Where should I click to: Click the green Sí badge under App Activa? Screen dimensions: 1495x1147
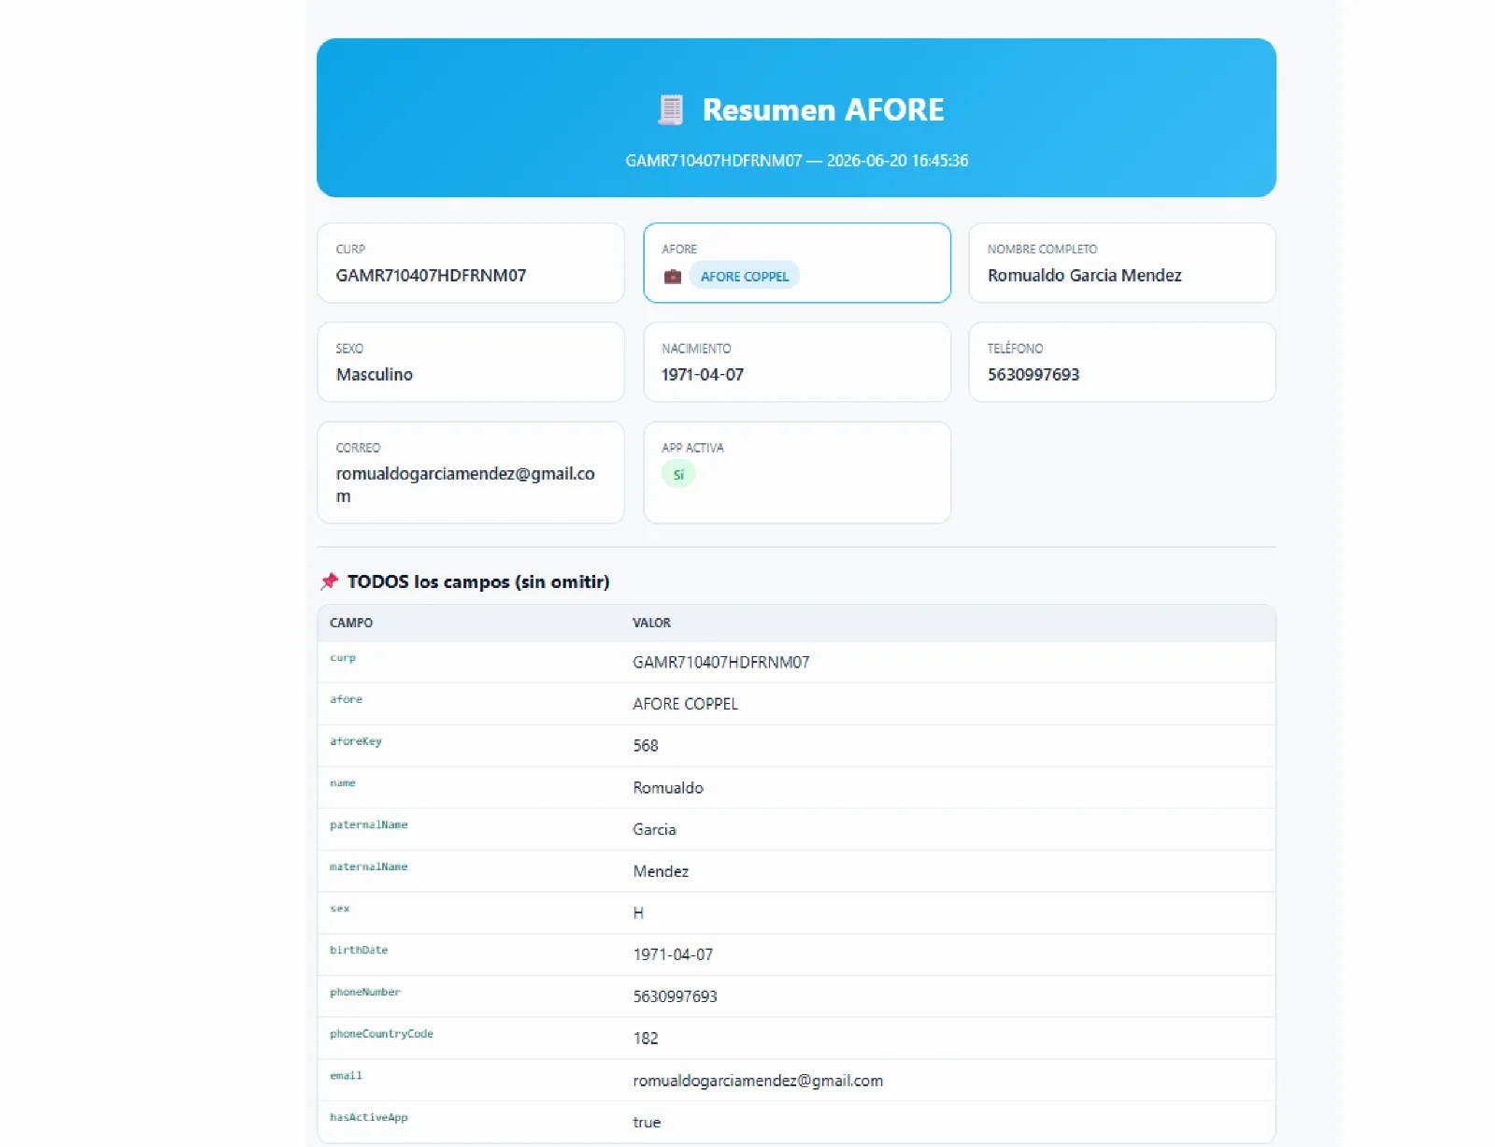[678, 475]
